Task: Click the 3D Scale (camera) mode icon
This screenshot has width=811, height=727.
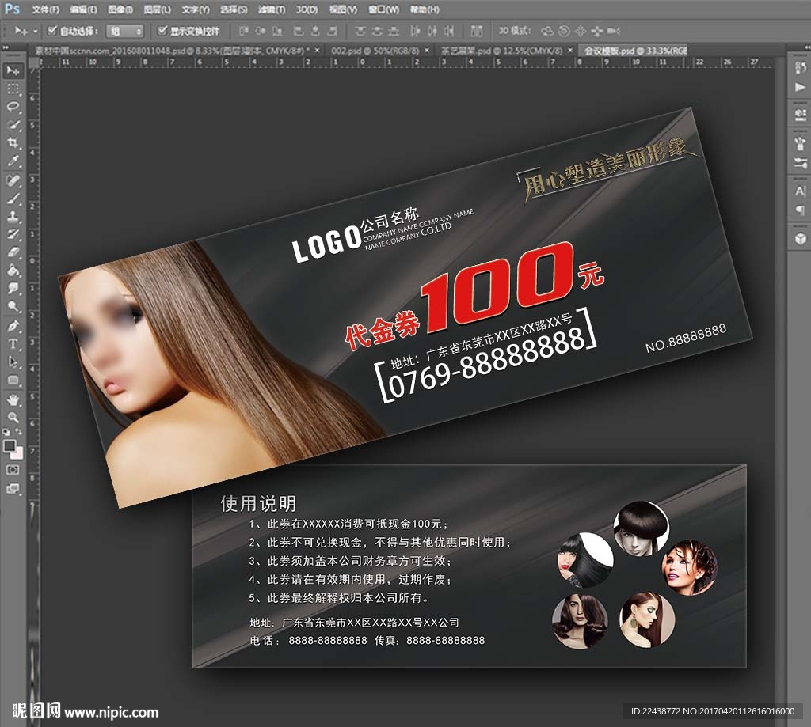Action: coord(614,32)
